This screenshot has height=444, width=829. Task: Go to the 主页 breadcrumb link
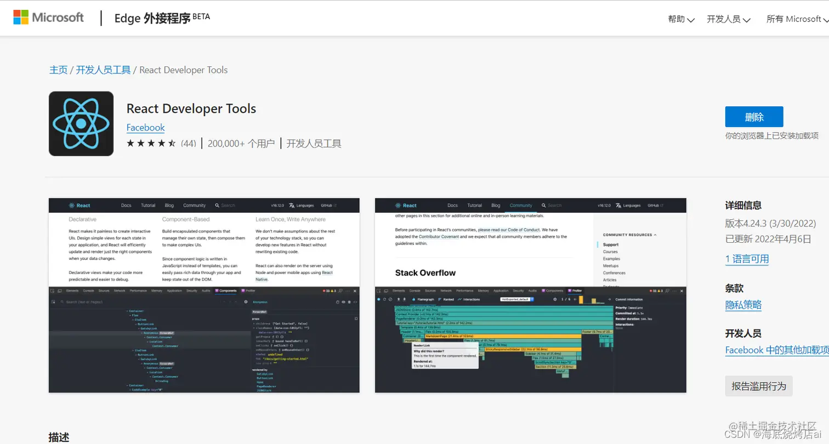pyautogui.click(x=58, y=70)
